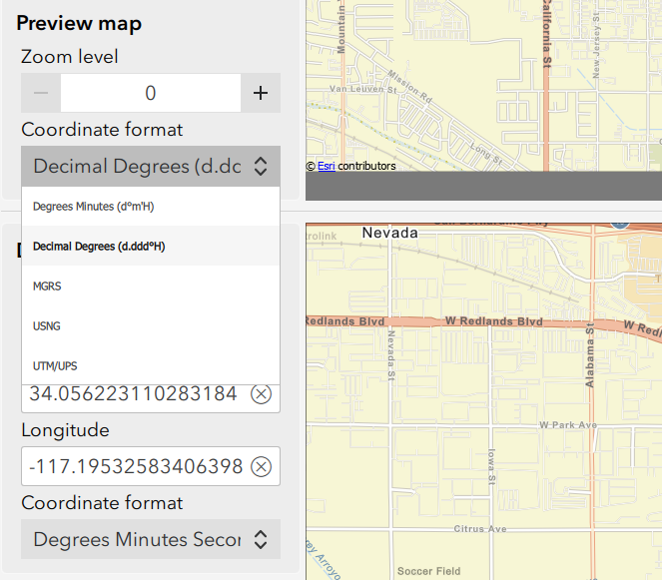Click Mission Rd label on upper map
The image size is (662, 580).
[x=410, y=87]
